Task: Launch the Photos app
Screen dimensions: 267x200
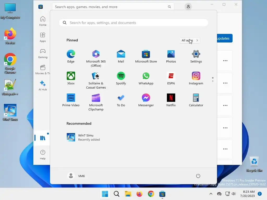Action: (x=171, y=57)
